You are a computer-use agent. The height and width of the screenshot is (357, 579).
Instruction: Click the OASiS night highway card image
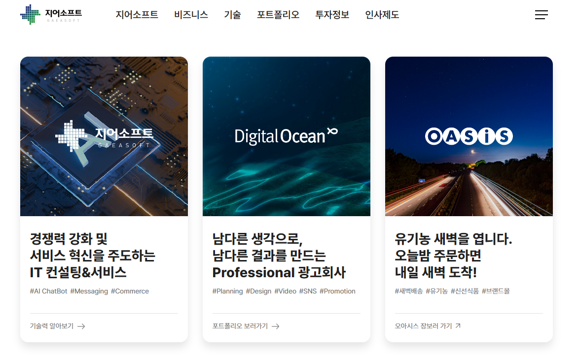469,136
